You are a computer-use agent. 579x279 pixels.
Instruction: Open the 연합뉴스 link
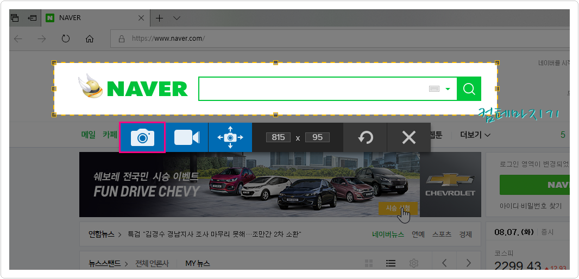point(101,234)
